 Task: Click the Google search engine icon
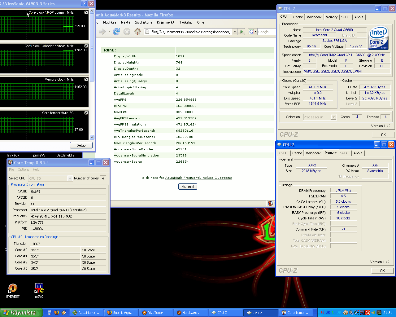[251, 32]
